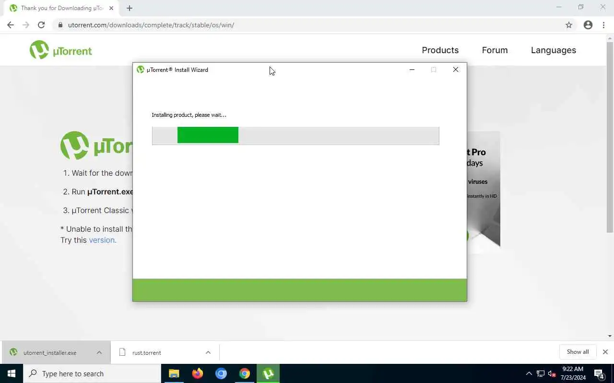The height and width of the screenshot is (383, 614).
Task: Open network status tray icon
Action: [540, 373]
